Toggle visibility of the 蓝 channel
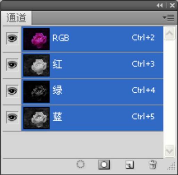Screen dimensions: 178x175 coord(12,117)
